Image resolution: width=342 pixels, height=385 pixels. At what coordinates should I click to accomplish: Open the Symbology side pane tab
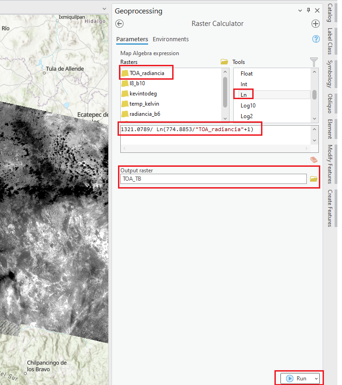(330, 74)
